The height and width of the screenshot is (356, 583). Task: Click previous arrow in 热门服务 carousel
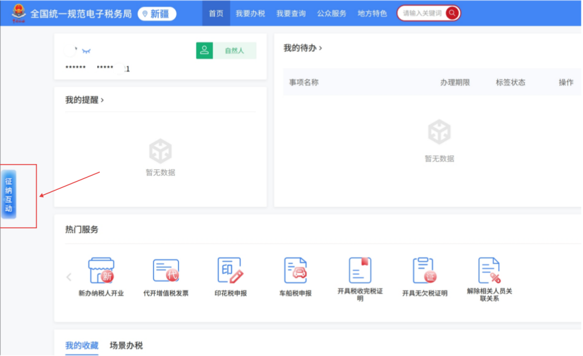tap(69, 277)
